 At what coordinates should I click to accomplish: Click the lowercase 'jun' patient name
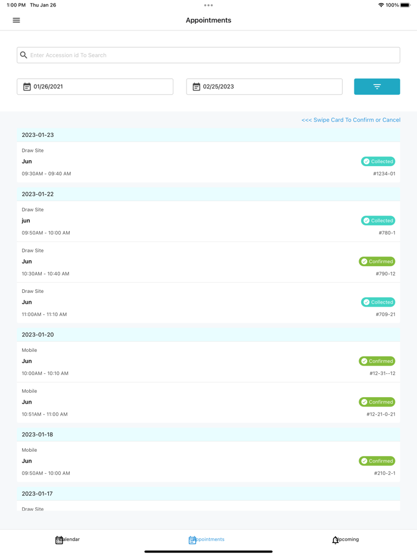click(26, 221)
